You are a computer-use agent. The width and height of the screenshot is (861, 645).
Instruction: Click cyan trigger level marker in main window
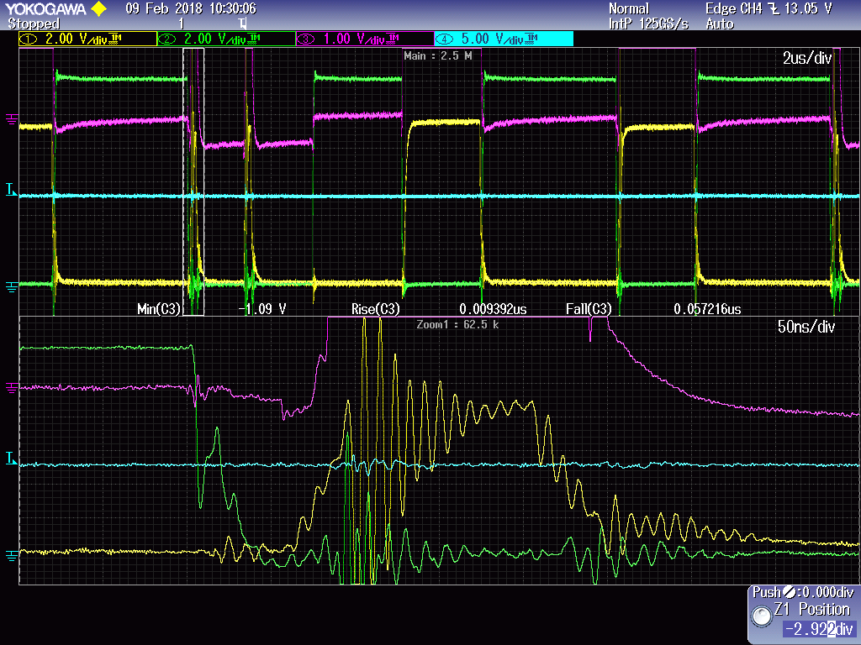(x=12, y=191)
